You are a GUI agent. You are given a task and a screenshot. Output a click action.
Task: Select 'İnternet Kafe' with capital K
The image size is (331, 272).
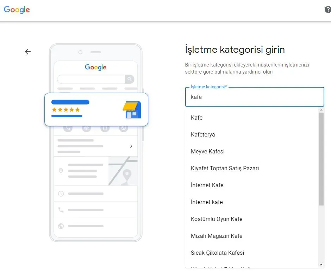coord(252,185)
